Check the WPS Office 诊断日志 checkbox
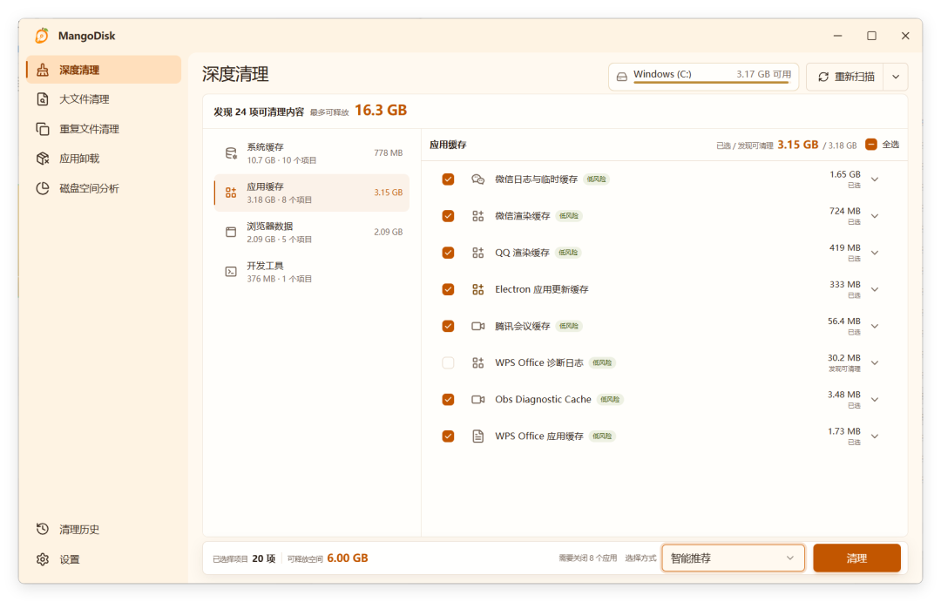This screenshot has height=602, width=941. point(449,362)
